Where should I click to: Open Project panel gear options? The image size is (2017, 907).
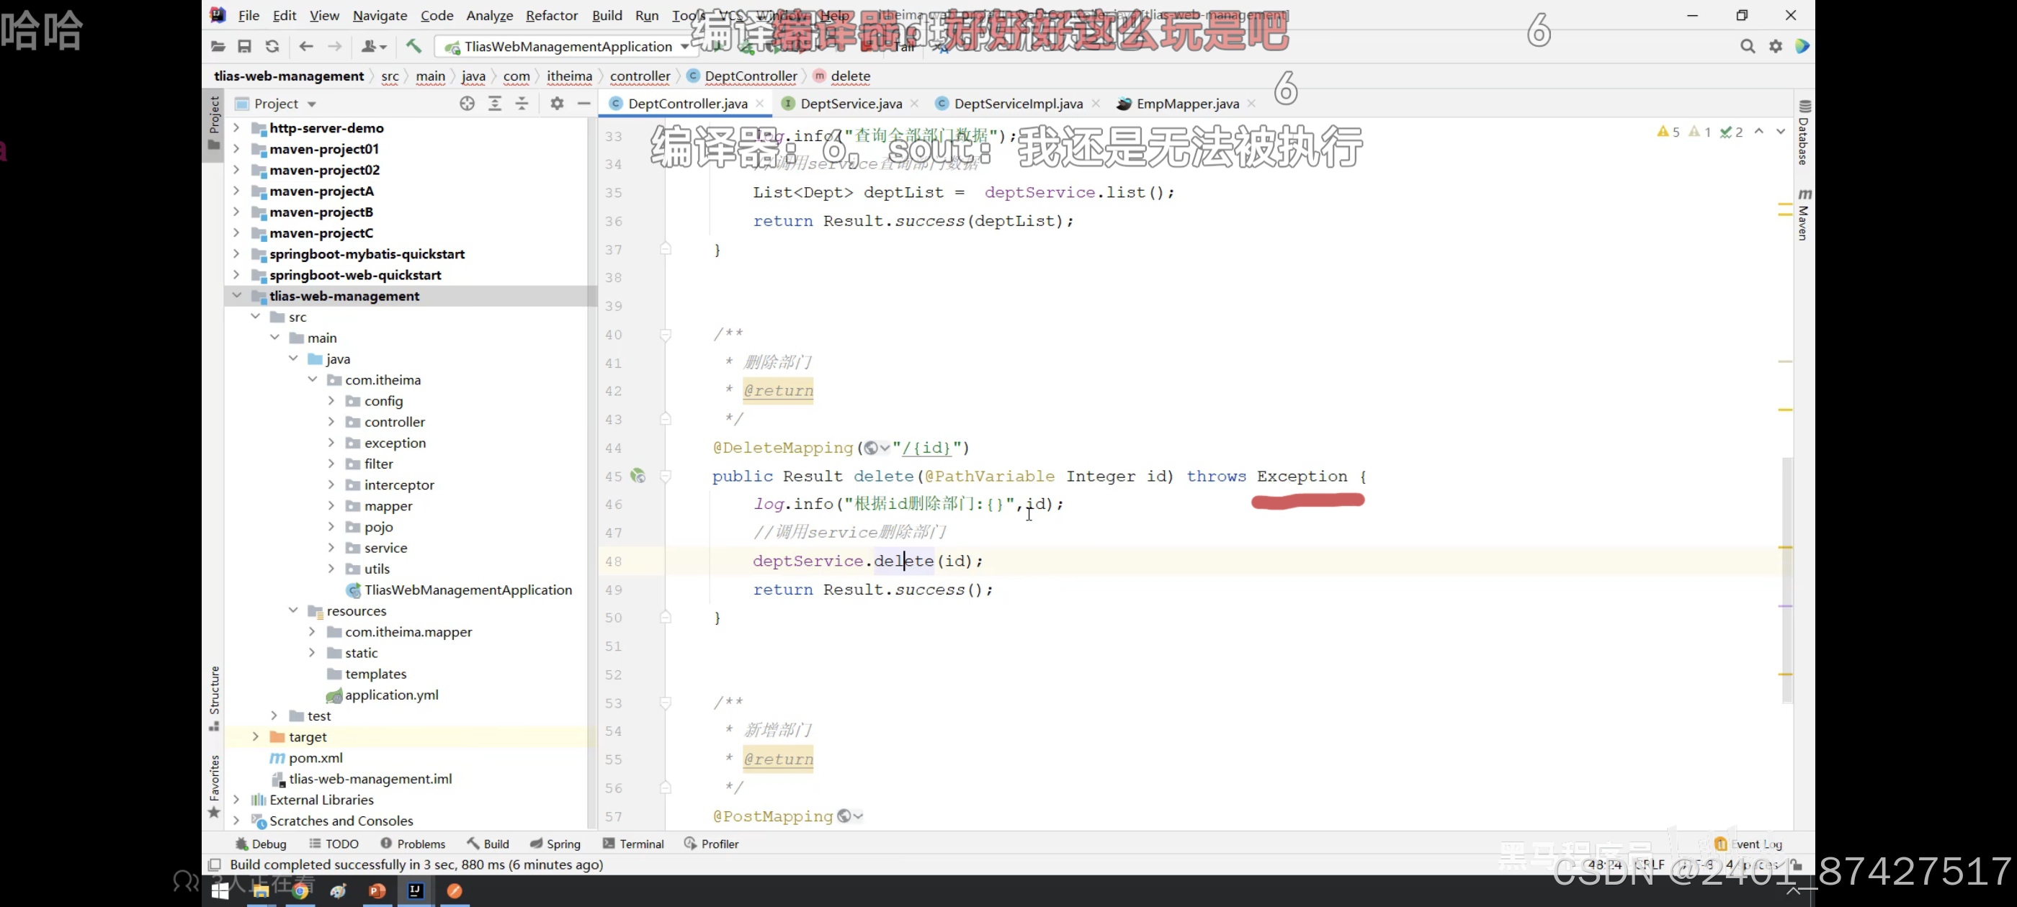click(557, 104)
